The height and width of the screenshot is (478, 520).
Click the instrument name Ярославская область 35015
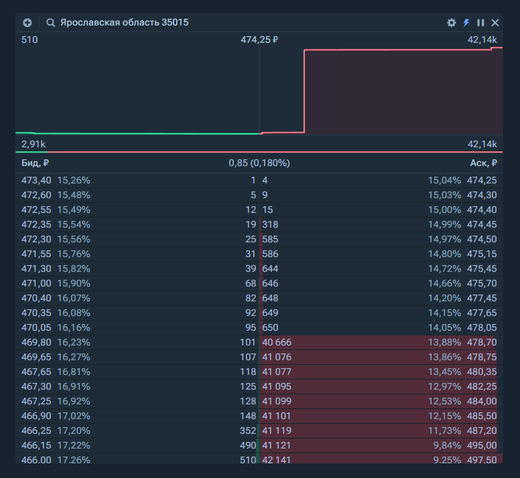(124, 23)
